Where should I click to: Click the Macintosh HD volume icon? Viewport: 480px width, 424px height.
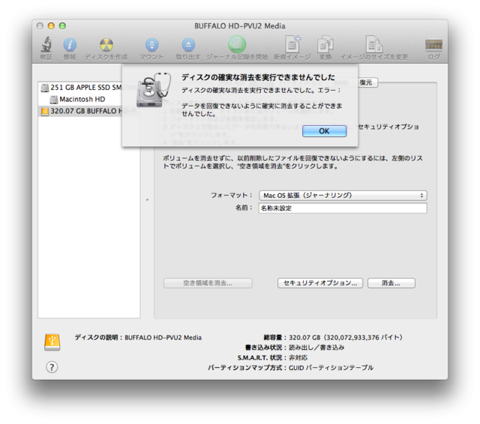(x=54, y=100)
